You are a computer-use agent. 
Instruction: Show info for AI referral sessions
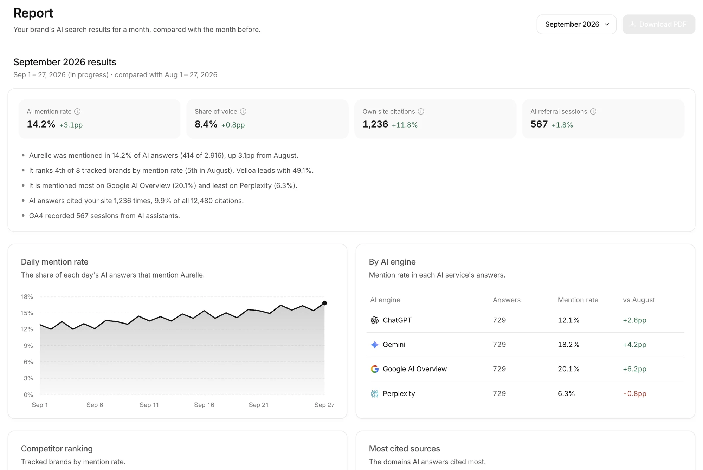coord(593,111)
